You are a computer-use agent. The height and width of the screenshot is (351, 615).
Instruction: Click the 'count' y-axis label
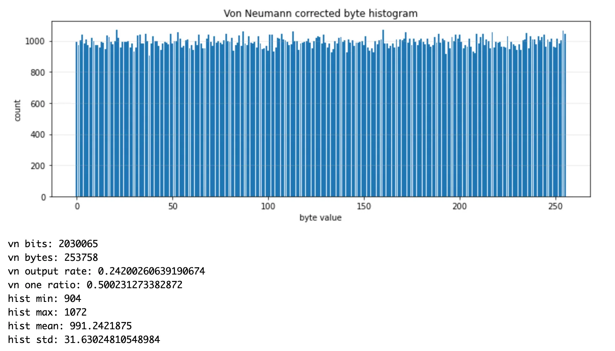(17, 110)
